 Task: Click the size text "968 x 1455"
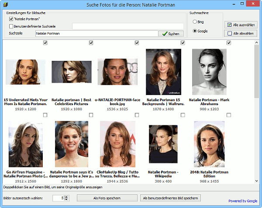(x=209, y=181)
